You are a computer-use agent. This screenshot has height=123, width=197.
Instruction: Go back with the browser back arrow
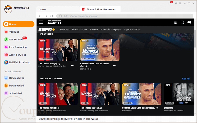(x=40, y=16)
